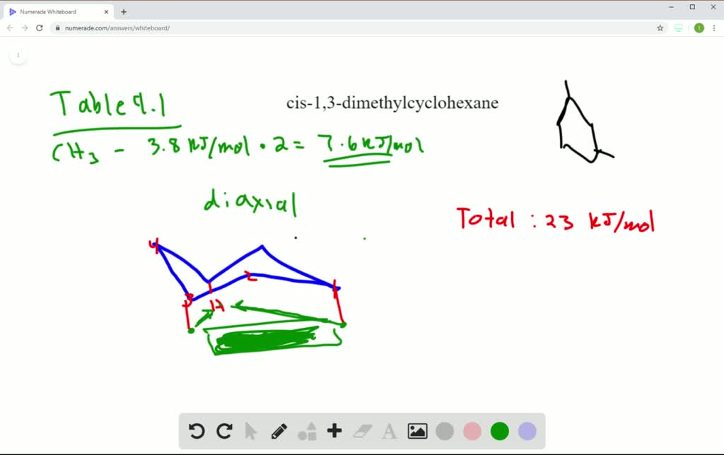
Task: Click the page refresh button
Action: (x=40, y=28)
